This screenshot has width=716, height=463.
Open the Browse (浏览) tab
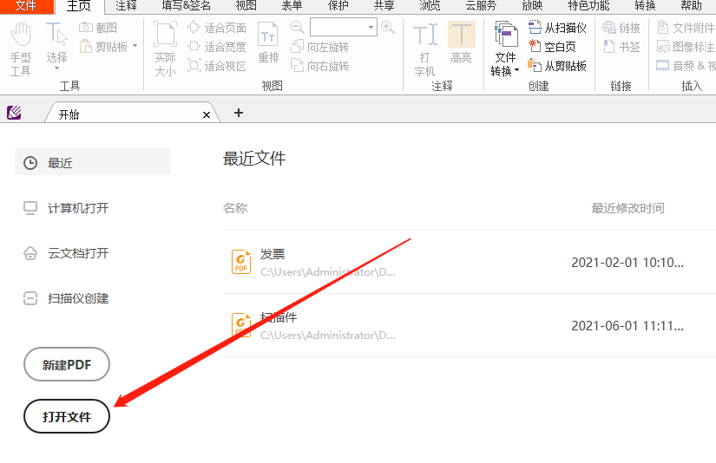(x=430, y=6)
